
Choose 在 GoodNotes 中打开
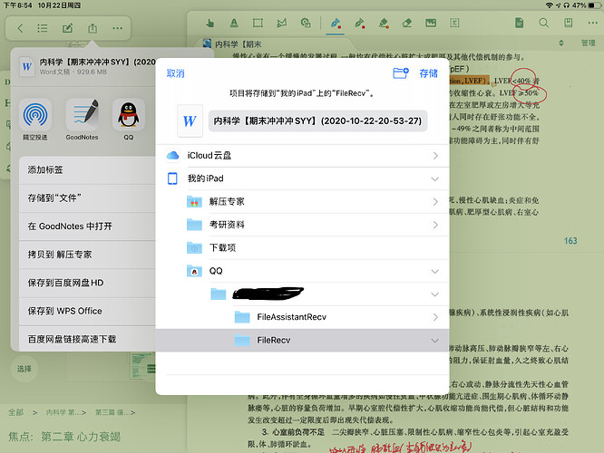click(x=87, y=226)
